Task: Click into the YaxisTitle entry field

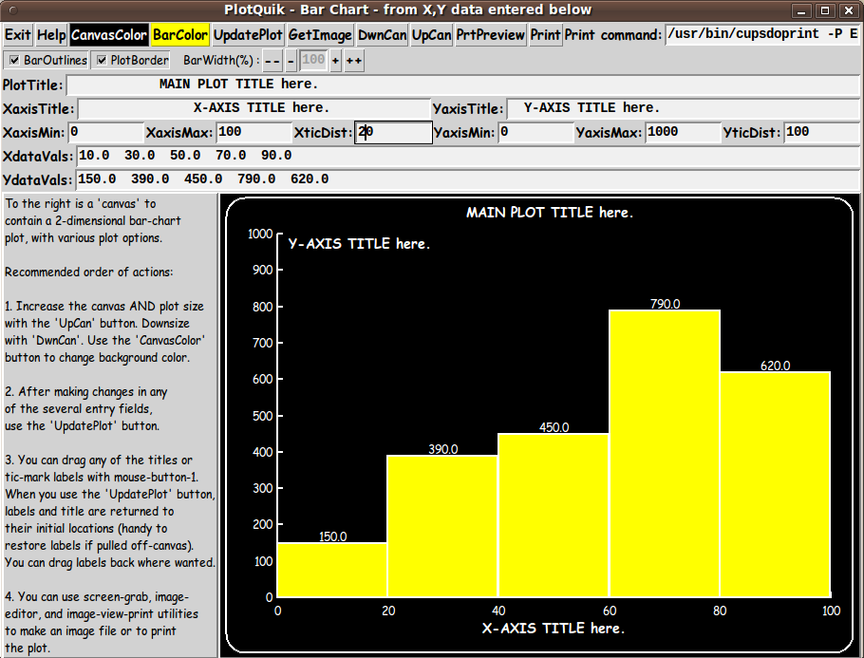Action: click(x=684, y=108)
